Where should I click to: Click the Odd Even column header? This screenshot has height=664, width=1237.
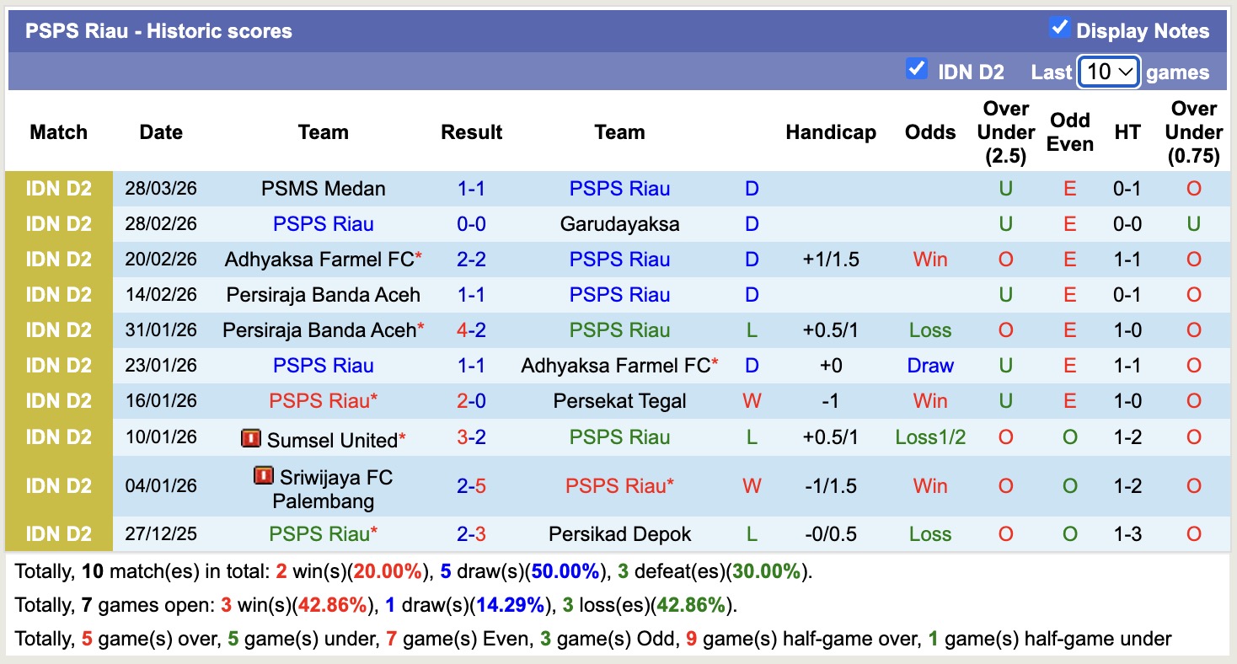[1069, 132]
